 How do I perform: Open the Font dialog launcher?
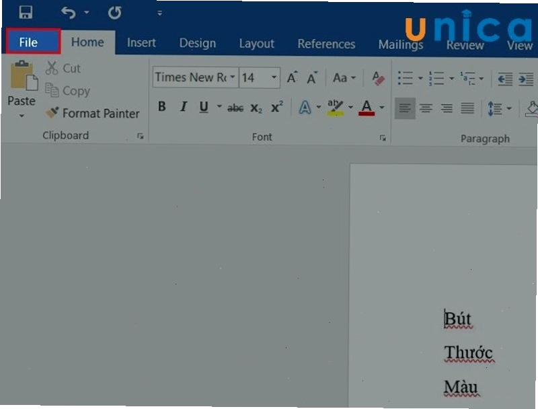383,138
